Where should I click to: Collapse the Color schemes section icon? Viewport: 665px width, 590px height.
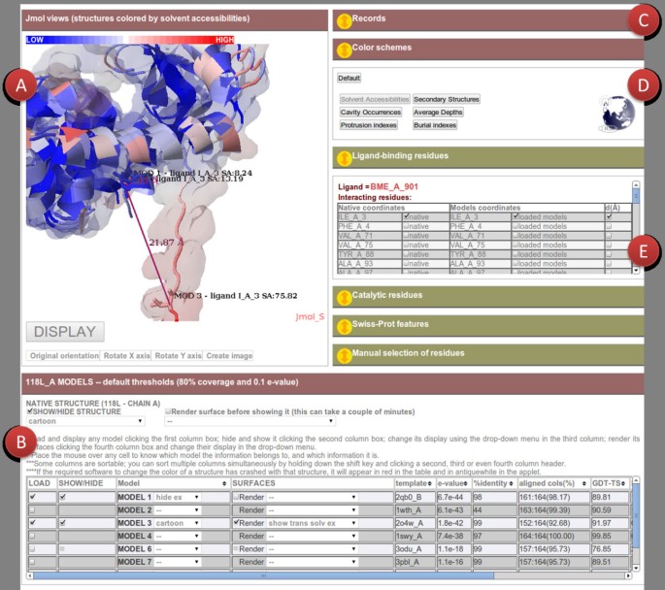(x=343, y=49)
